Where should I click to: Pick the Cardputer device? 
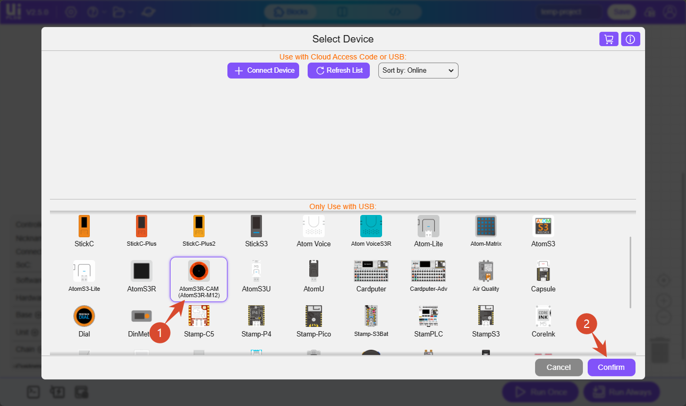[371, 271]
